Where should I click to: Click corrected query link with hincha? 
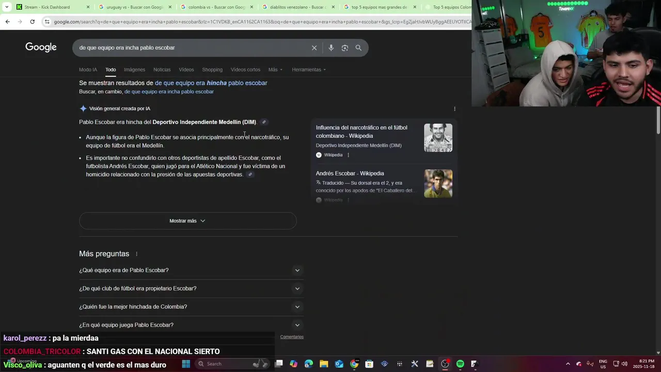click(211, 83)
